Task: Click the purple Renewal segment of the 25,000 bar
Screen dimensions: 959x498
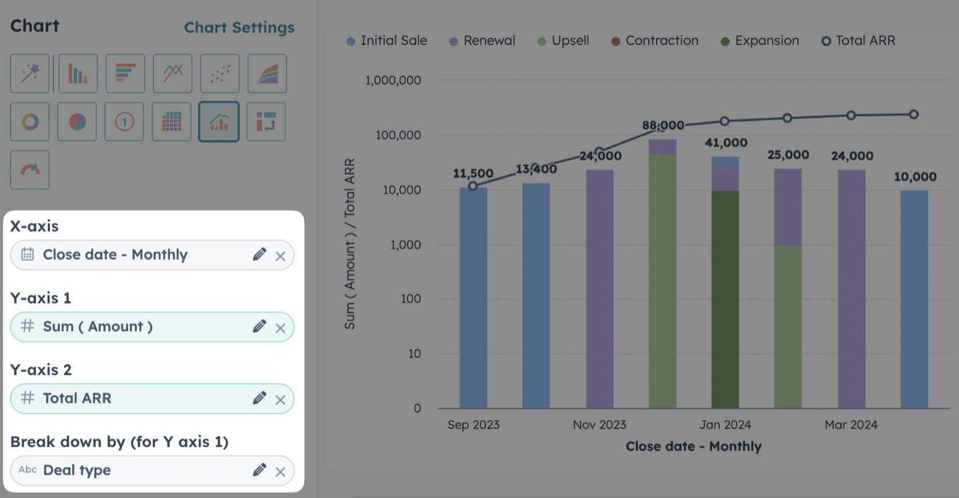Action: point(788,207)
